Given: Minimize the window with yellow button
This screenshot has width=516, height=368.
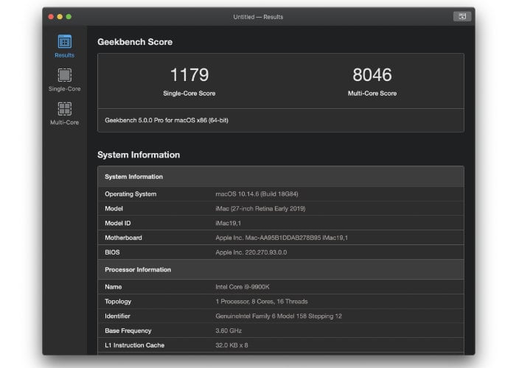Looking at the screenshot, I should tap(60, 17).
